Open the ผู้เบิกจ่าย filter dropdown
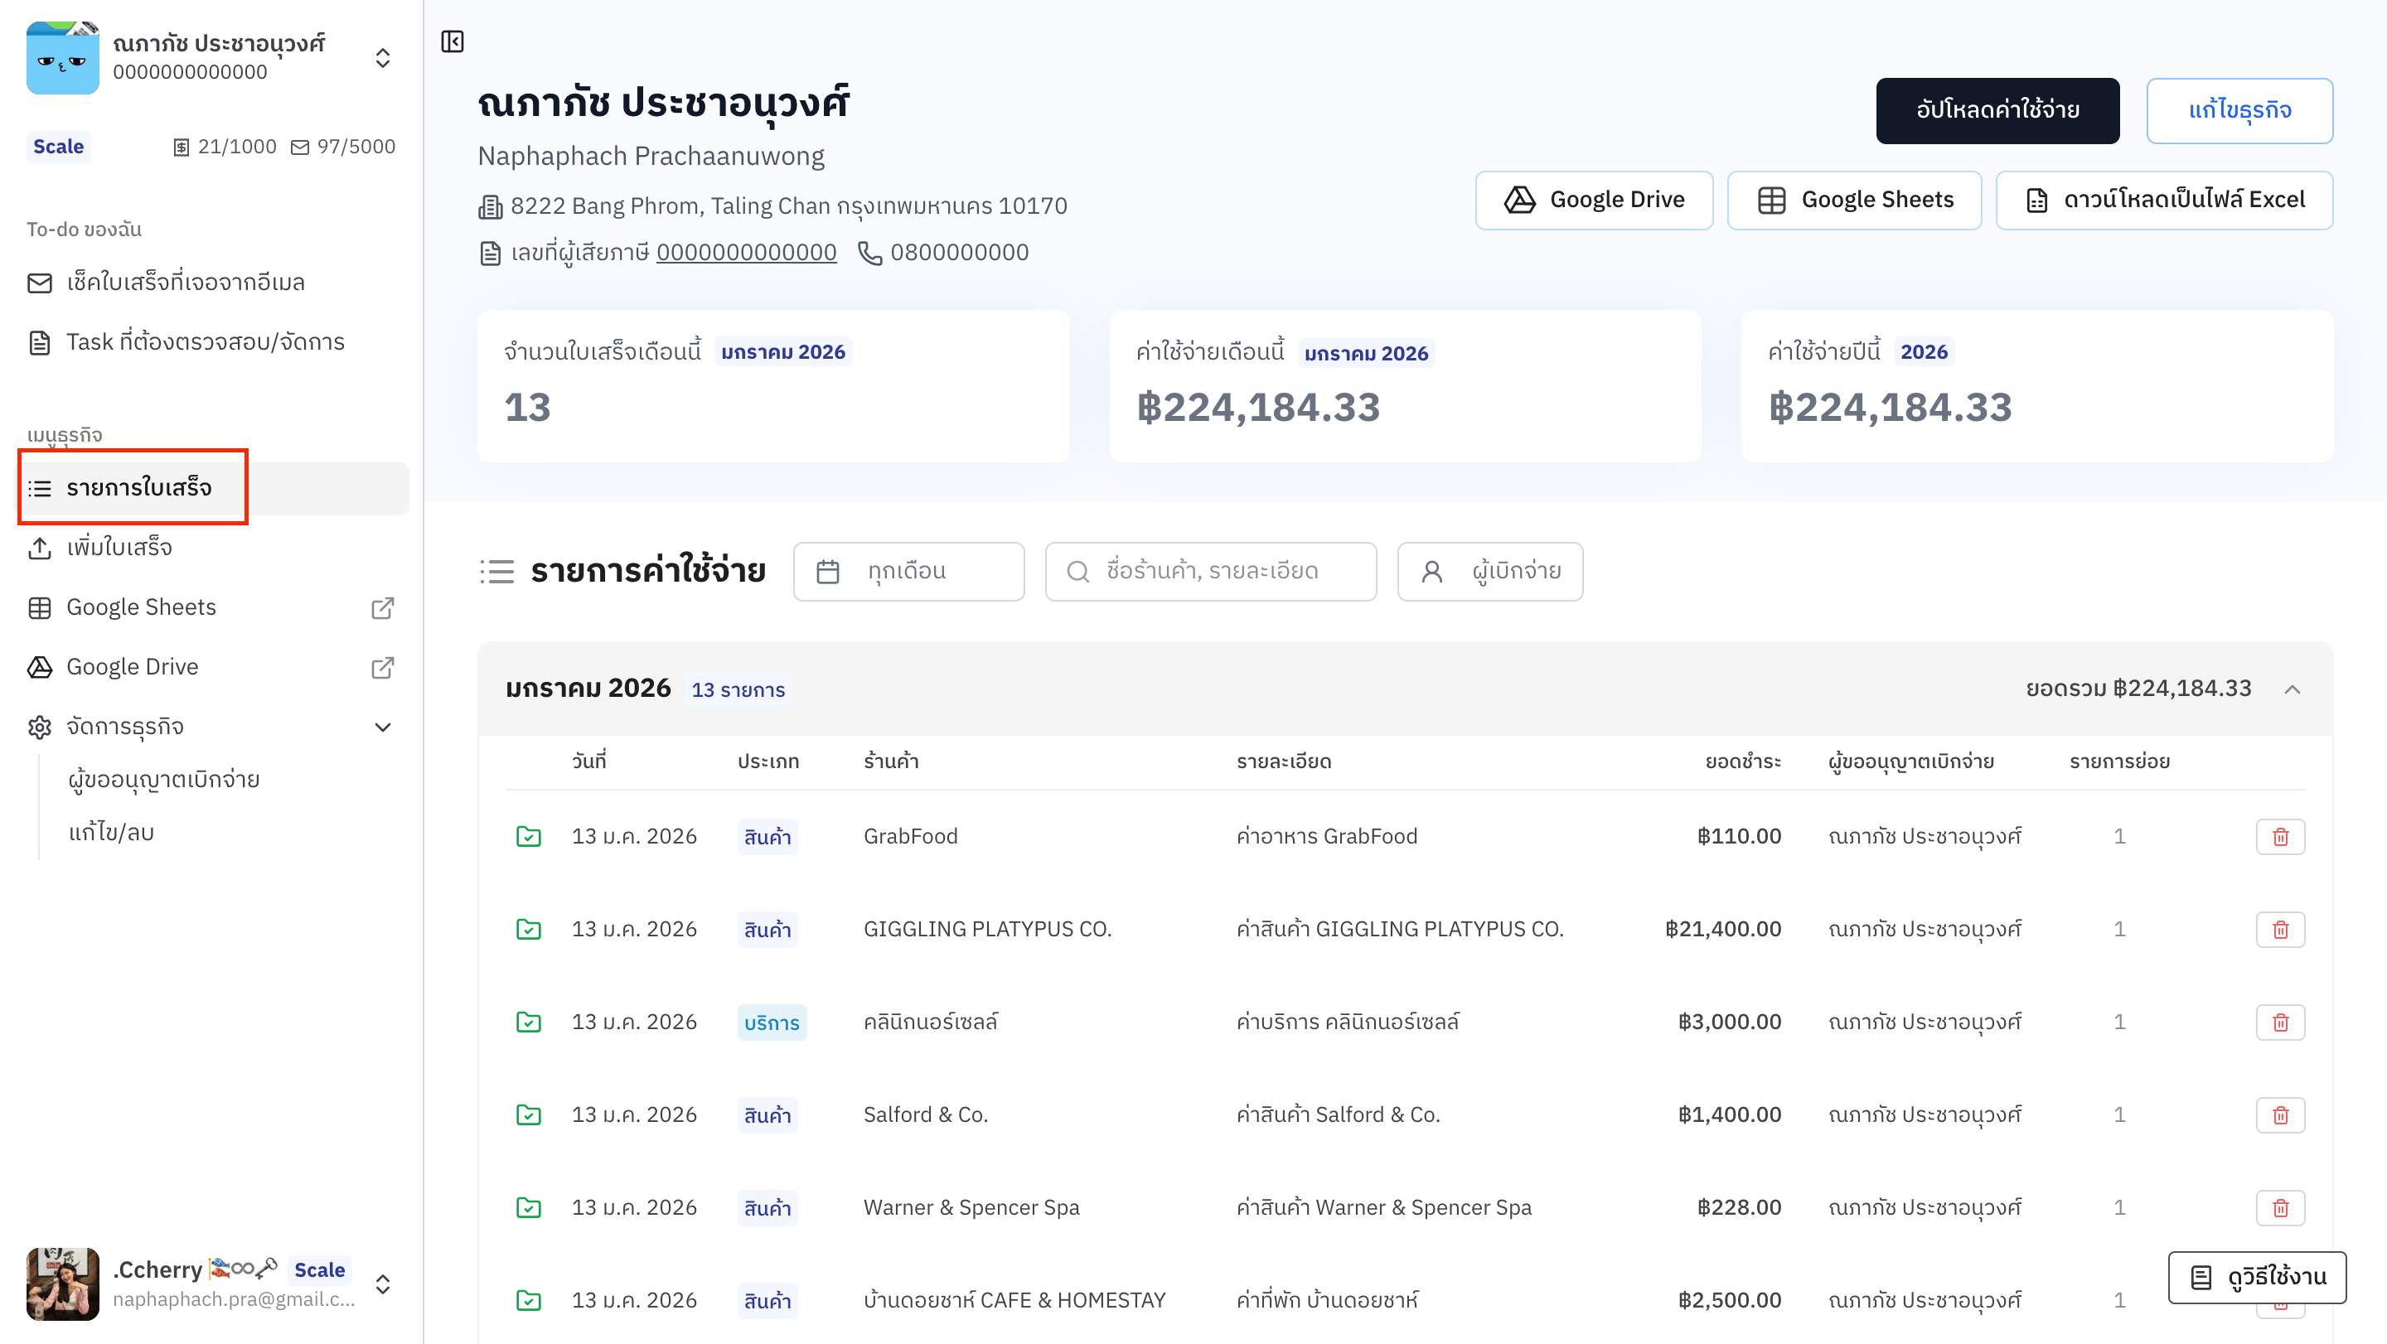 click(x=1489, y=571)
